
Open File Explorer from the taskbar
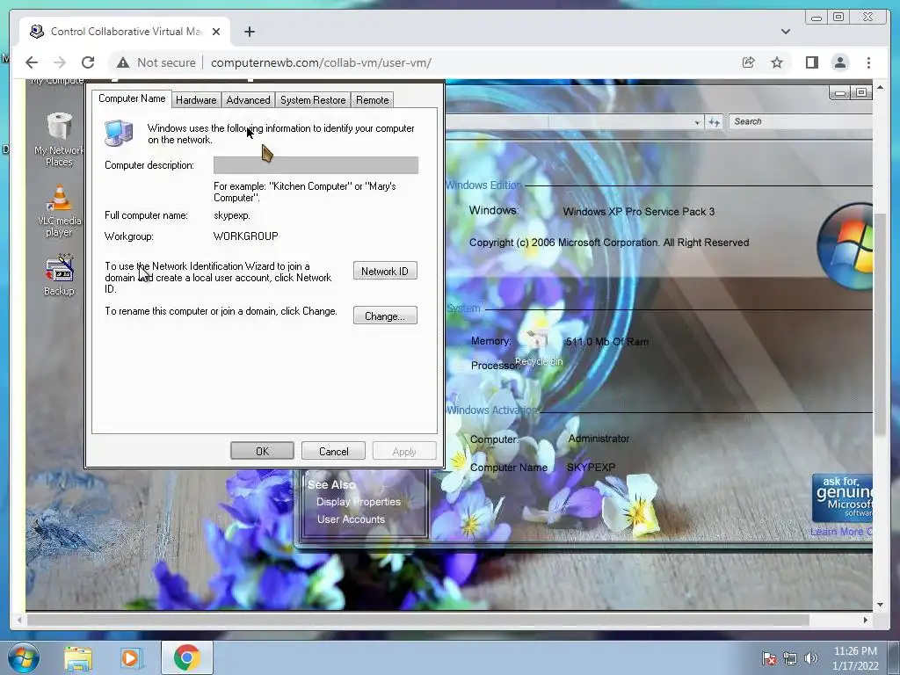point(78,657)
